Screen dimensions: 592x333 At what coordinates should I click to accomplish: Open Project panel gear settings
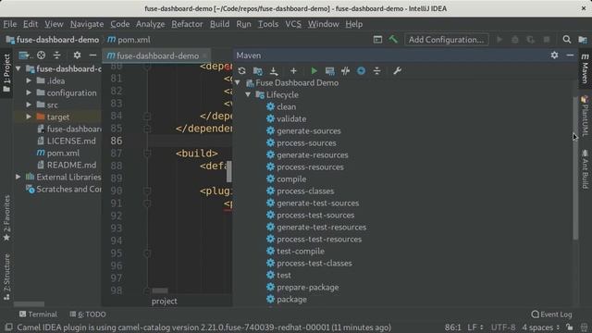click(x=77, y=55)
